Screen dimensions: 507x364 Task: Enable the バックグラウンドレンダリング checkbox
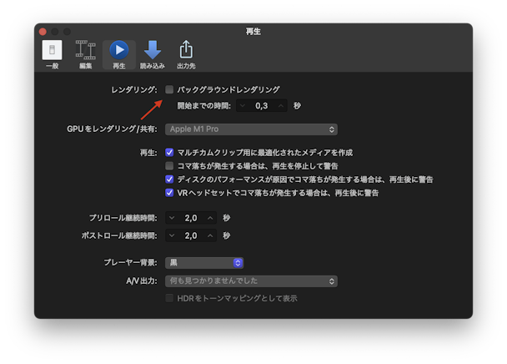click(169, 89)
